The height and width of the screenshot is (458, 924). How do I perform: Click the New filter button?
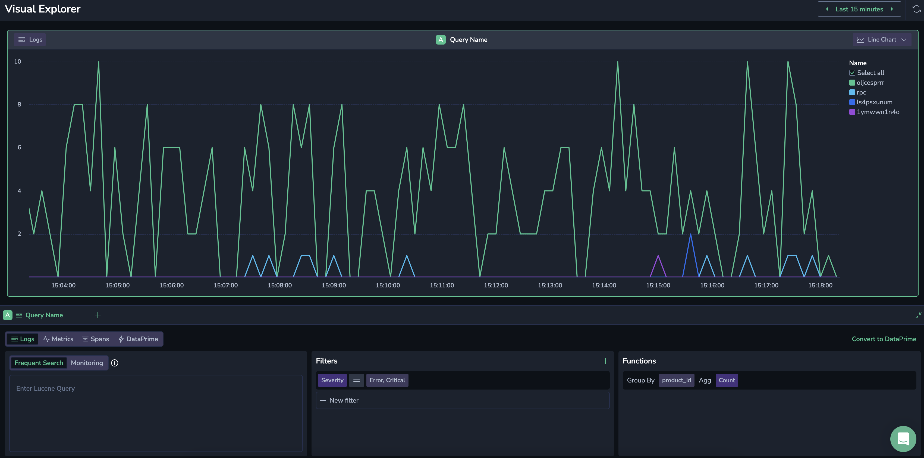click(x=462, y=400)
